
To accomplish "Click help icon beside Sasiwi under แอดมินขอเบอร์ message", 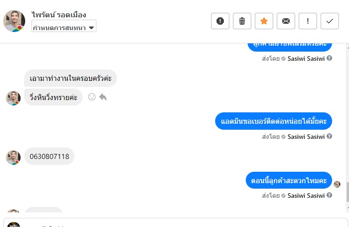I will pyautogui.click(x=329, y=137).
